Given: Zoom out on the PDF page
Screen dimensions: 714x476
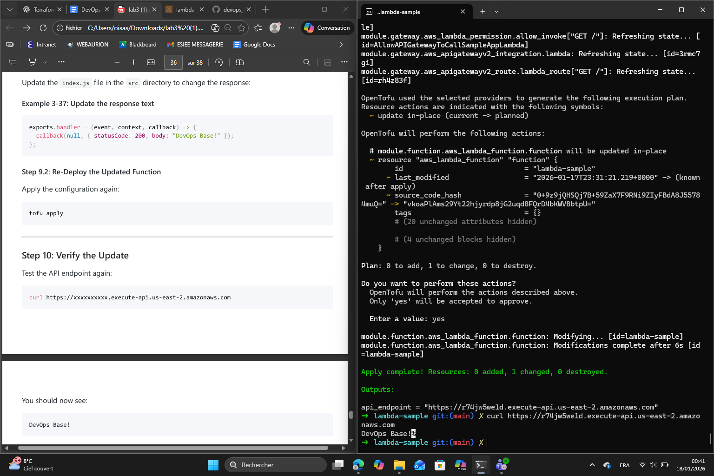Looking at the screenshot, I should point(117,62).
